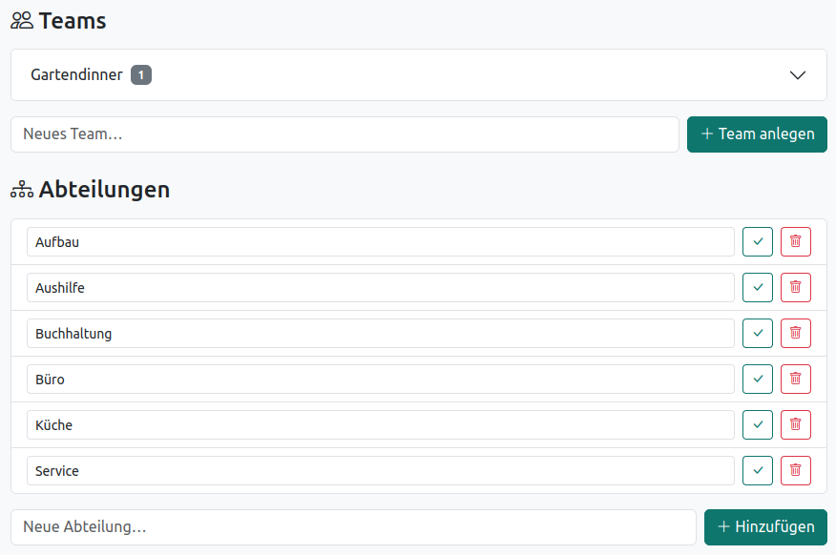The height and width of the screenshot is (555, 836).
Task: Focus the Neue Abteilung input field
Action: tap(353, 527)
